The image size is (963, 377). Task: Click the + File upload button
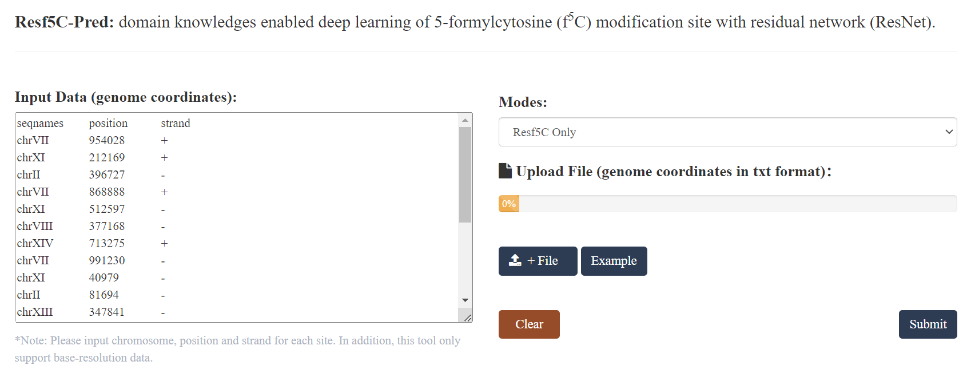538,261
